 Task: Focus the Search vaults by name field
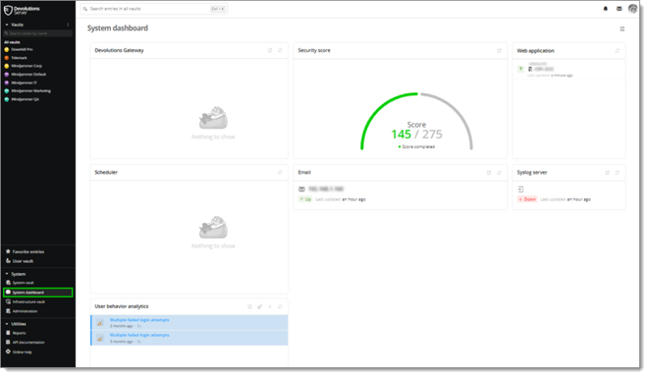[37, 33]
